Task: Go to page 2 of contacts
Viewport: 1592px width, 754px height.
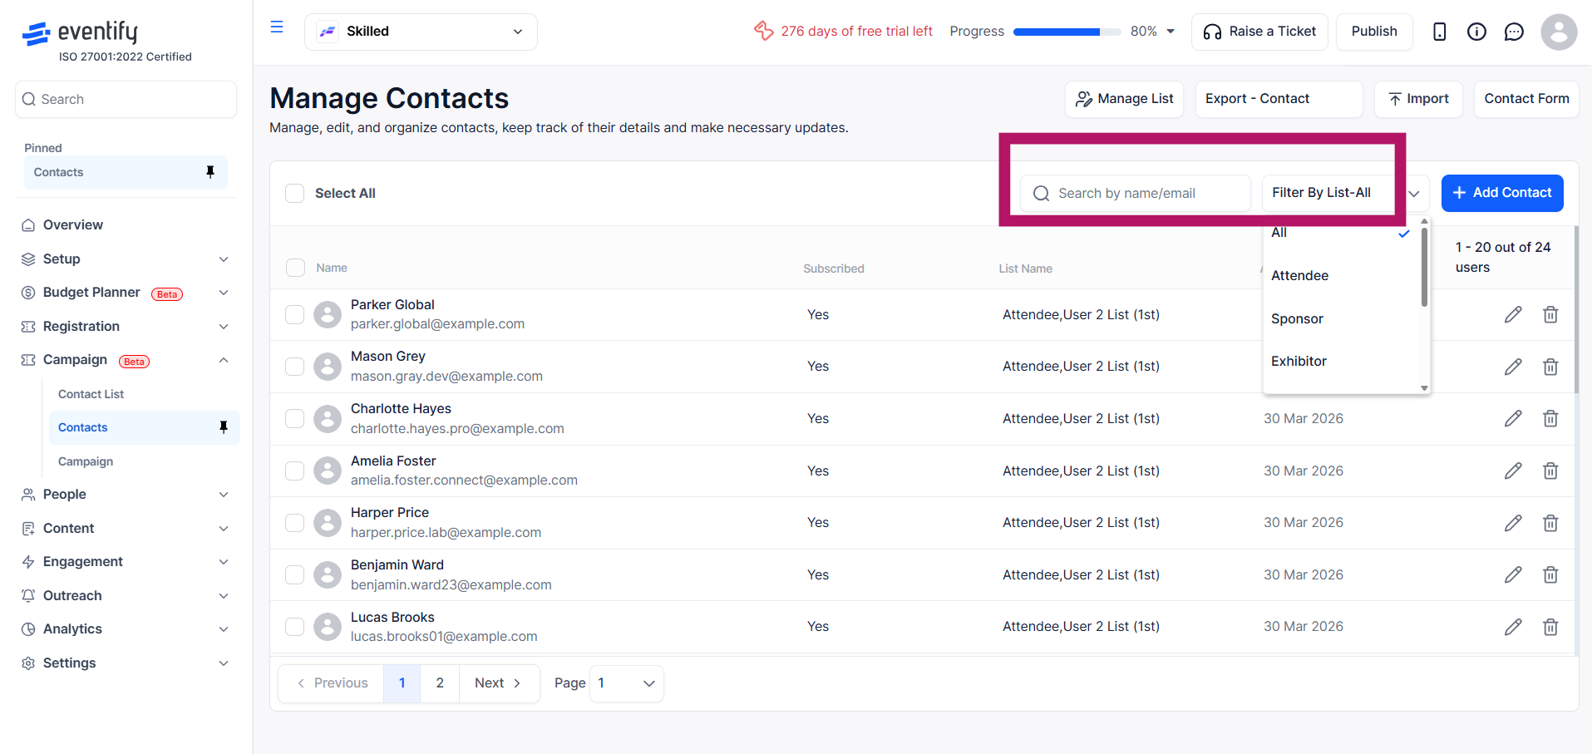Action: [440, 683]
